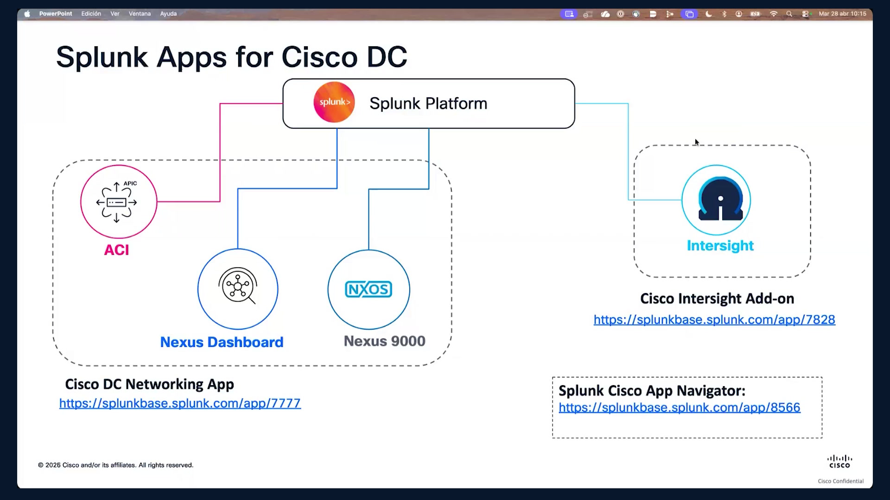Click the Nexus Dashboard icon circle
The width and height of the screenshot is (890, 500).
tap(238, 289)
